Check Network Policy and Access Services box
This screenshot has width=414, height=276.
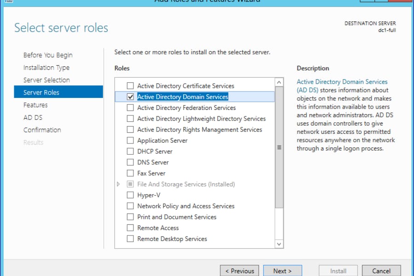(x=130, y=206)
